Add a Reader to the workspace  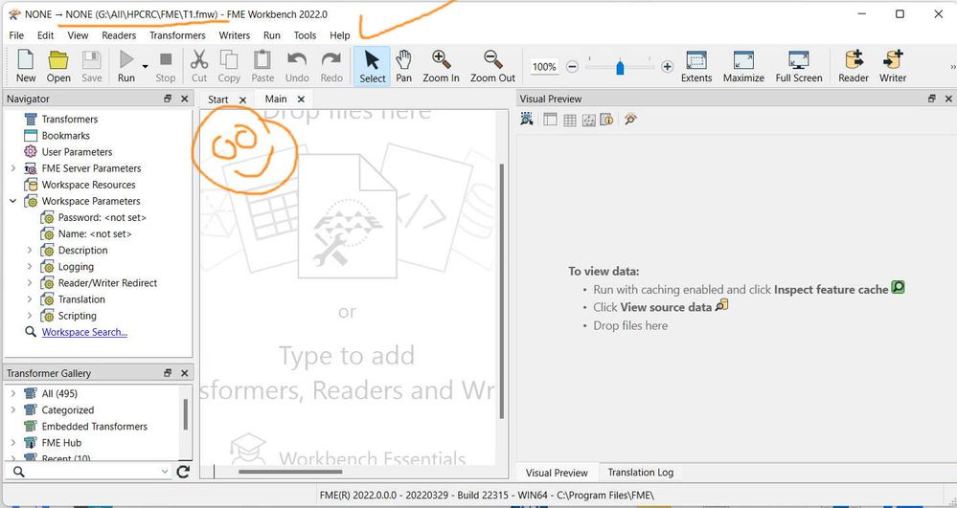click(854, 66)
